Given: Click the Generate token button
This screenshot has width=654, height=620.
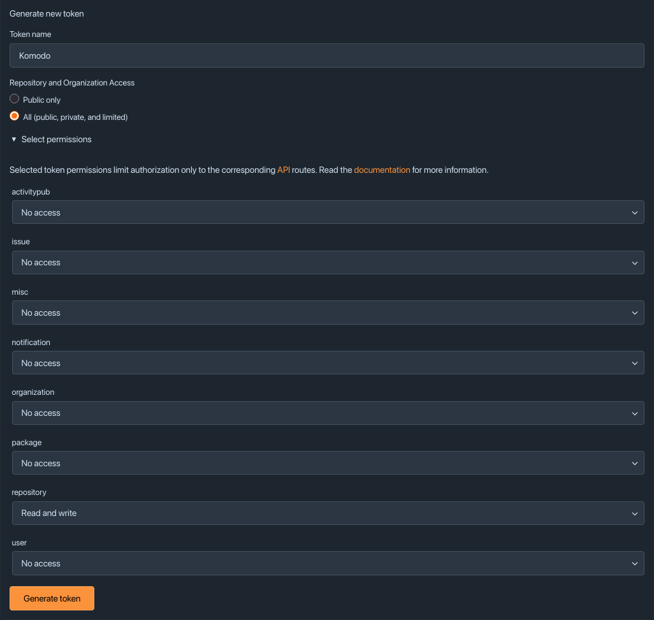Looking at the screenshot, I should point(52,598).
